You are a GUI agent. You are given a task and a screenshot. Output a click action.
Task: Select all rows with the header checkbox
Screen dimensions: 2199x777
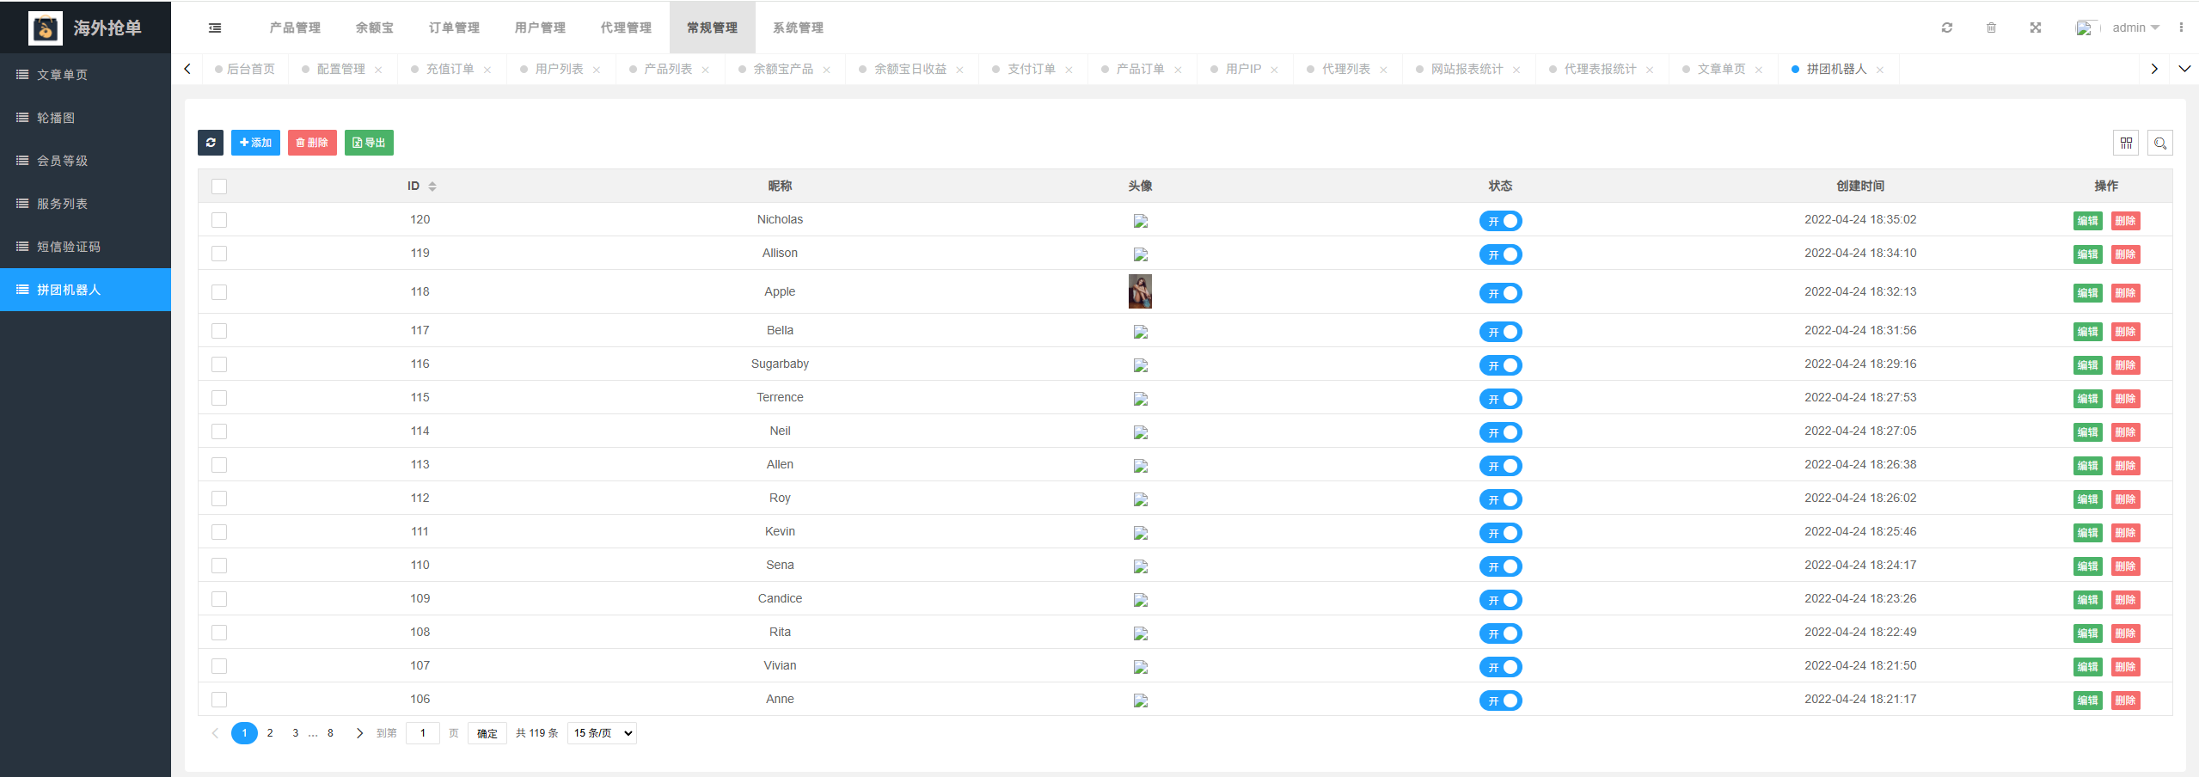(x=219, y=187)
